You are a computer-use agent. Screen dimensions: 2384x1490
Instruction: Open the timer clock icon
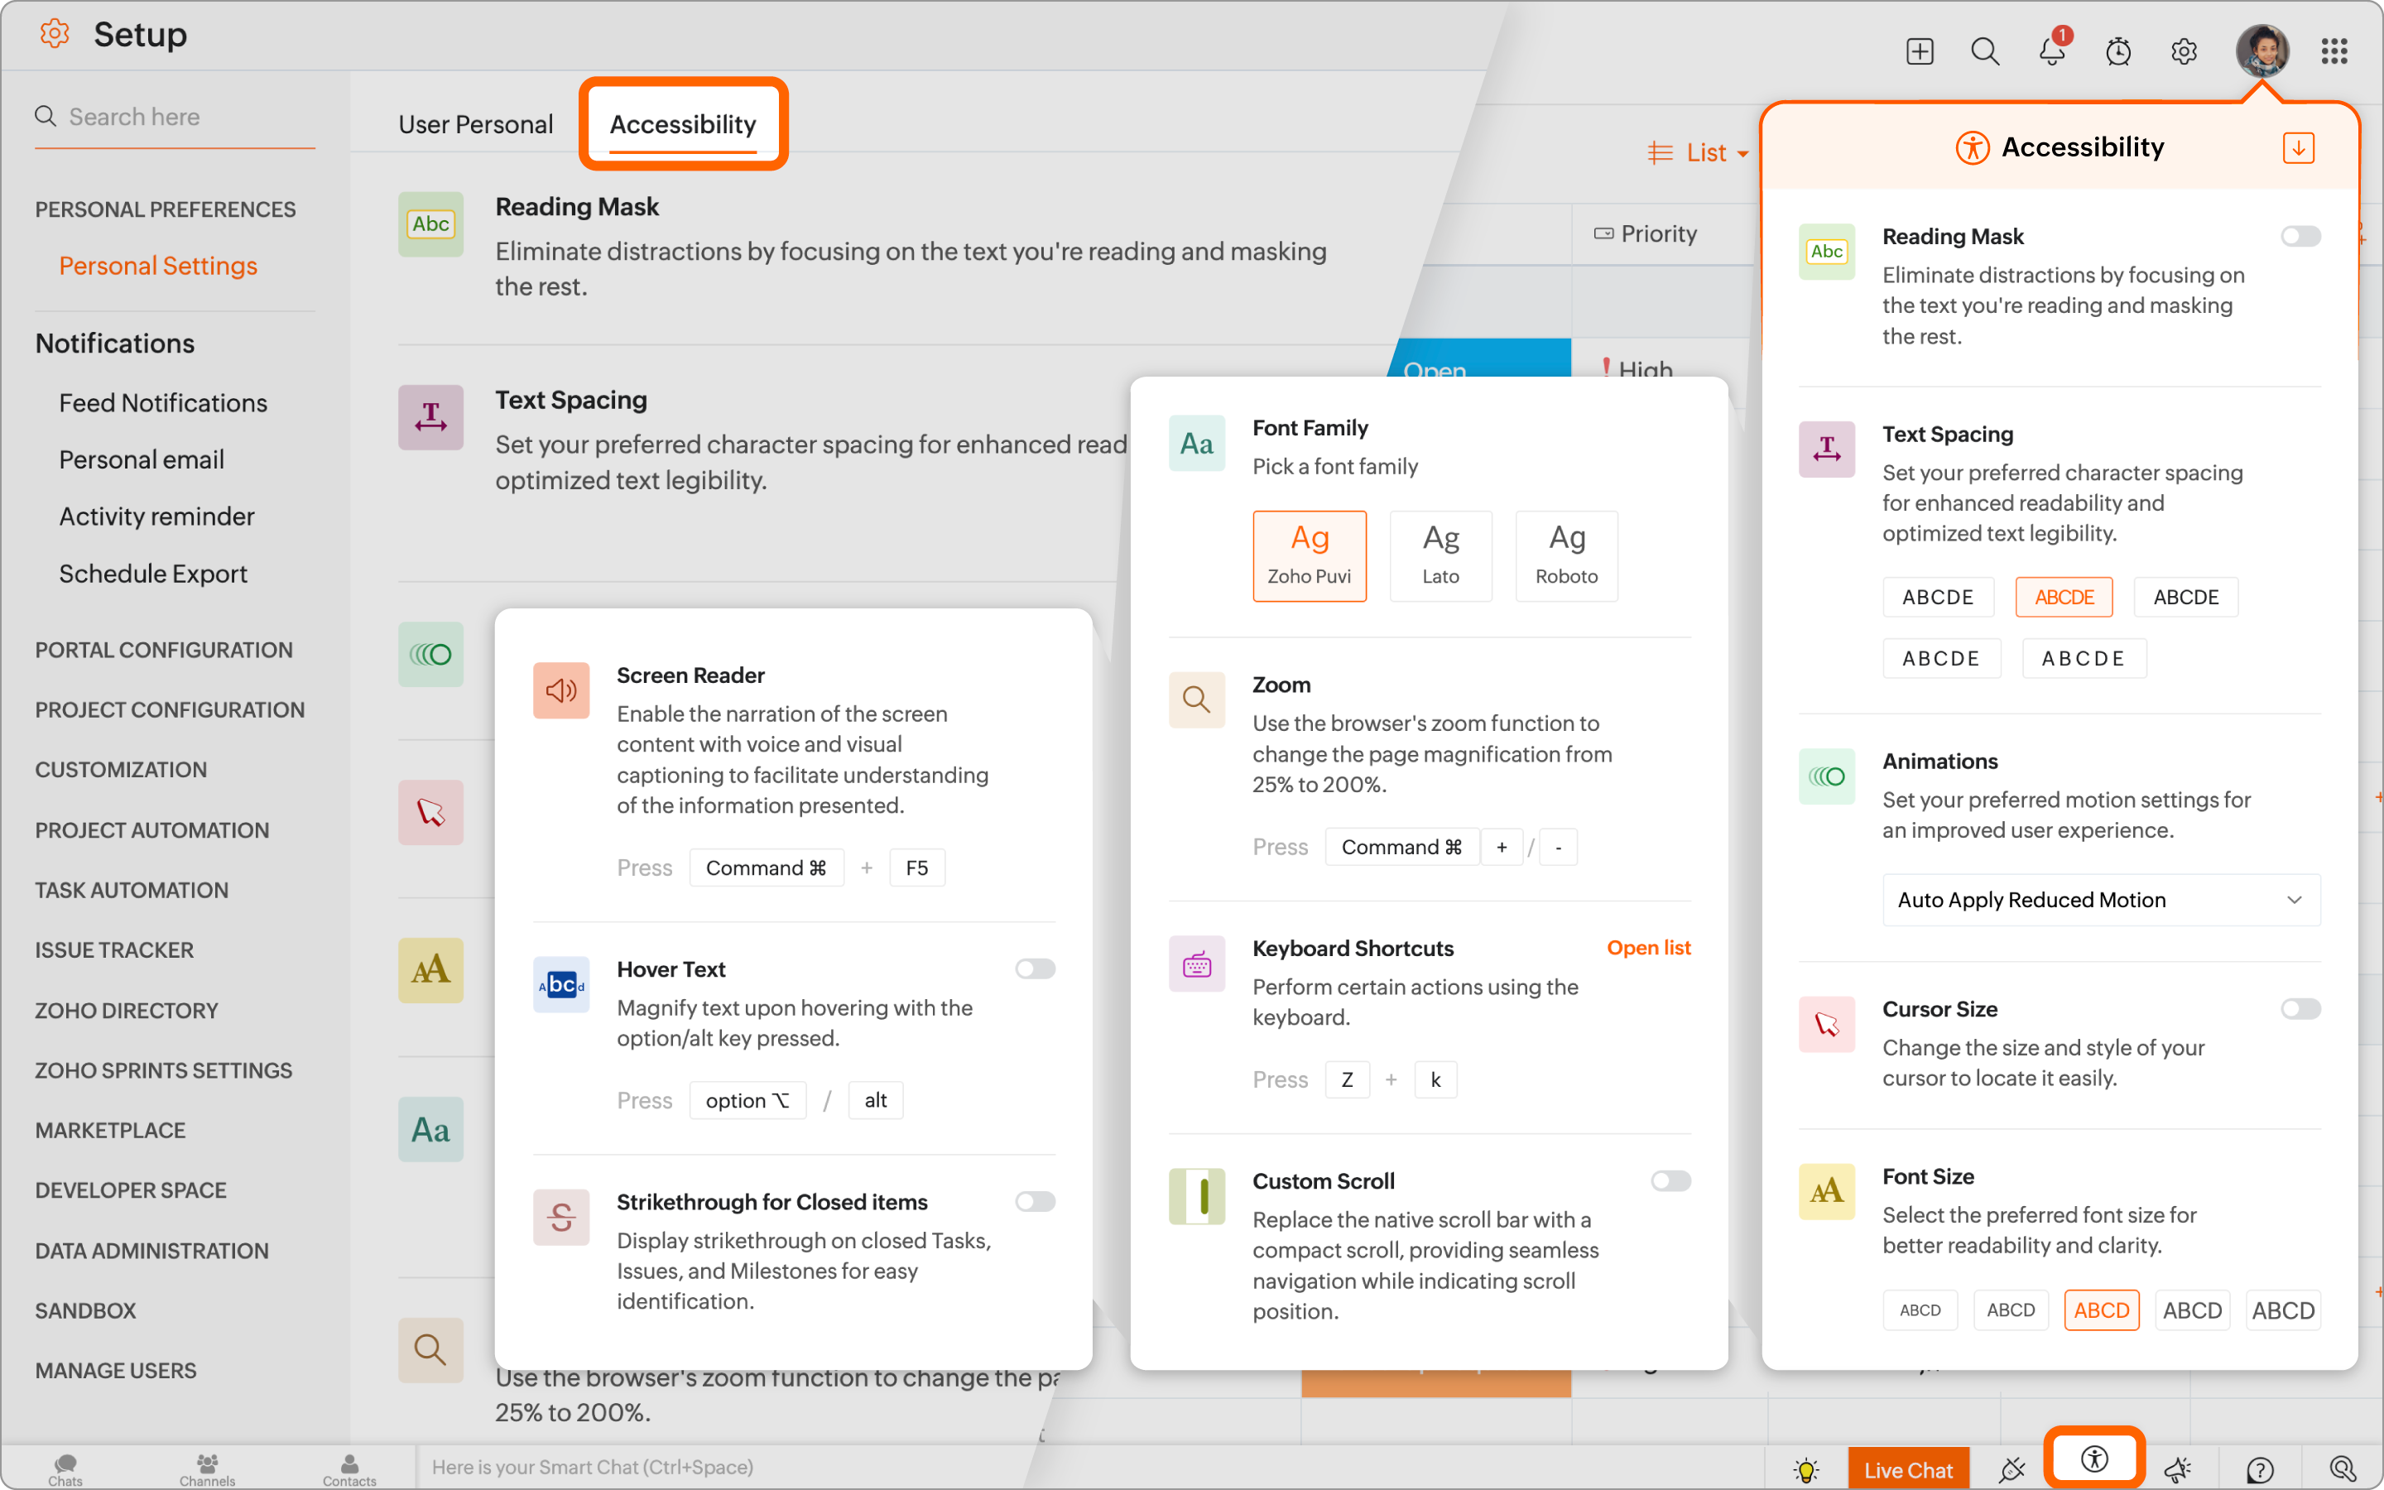coord(2118,51)
